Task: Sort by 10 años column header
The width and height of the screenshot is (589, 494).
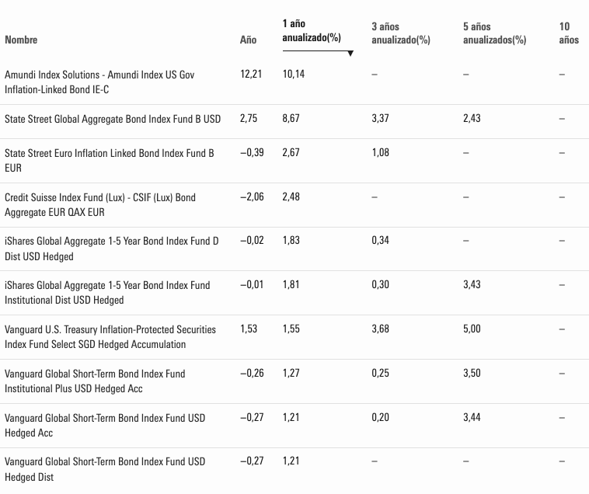Action: click(568, 33)
